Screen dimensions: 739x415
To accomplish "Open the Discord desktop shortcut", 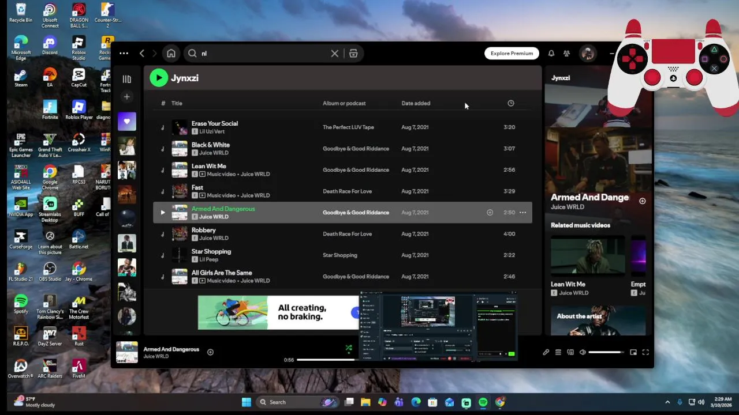I will click(x=50, y=46).
